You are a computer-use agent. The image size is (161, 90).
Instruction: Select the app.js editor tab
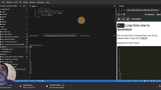(34, 6)
